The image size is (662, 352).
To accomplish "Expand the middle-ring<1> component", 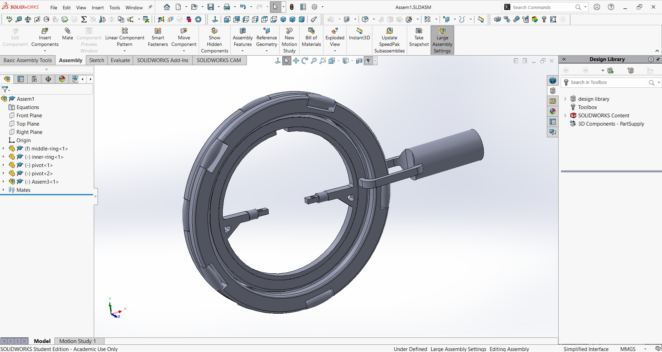I will (x=3, y=149).
